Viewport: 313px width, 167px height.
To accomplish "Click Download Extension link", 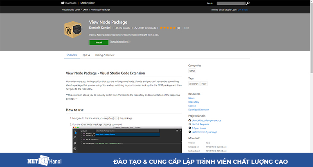I will [x=198, y=110].
